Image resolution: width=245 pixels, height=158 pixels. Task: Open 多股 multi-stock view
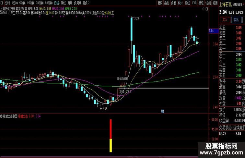click(x=173, y=3)
